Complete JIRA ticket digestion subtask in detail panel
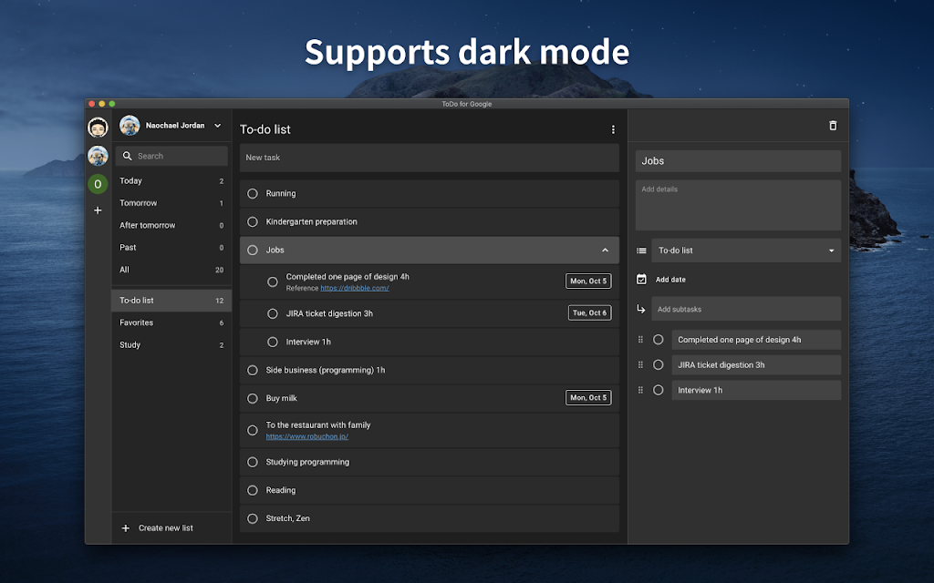The width and height of the screenshot is (934, 583). pyautogui.click(x=659, y=364)
